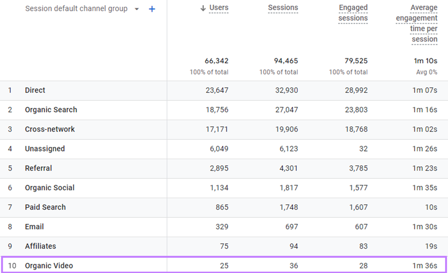This screenshot has width=448, height=273.
Task: Open the Organic Search channel
Action: click(51, 109)
